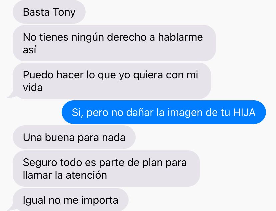Click the word "importa" in last bubble

point(100,200)
